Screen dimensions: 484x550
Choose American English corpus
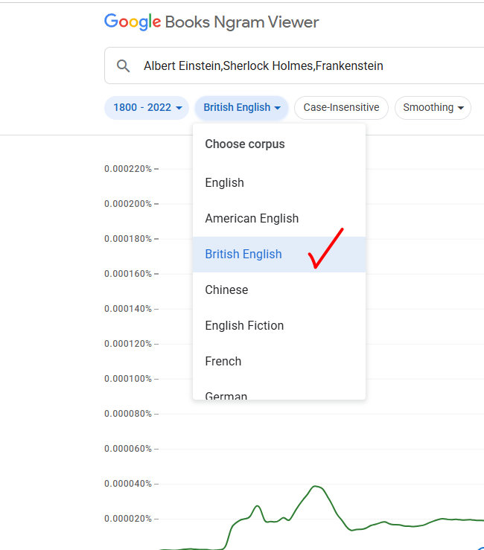click(279, 219)
